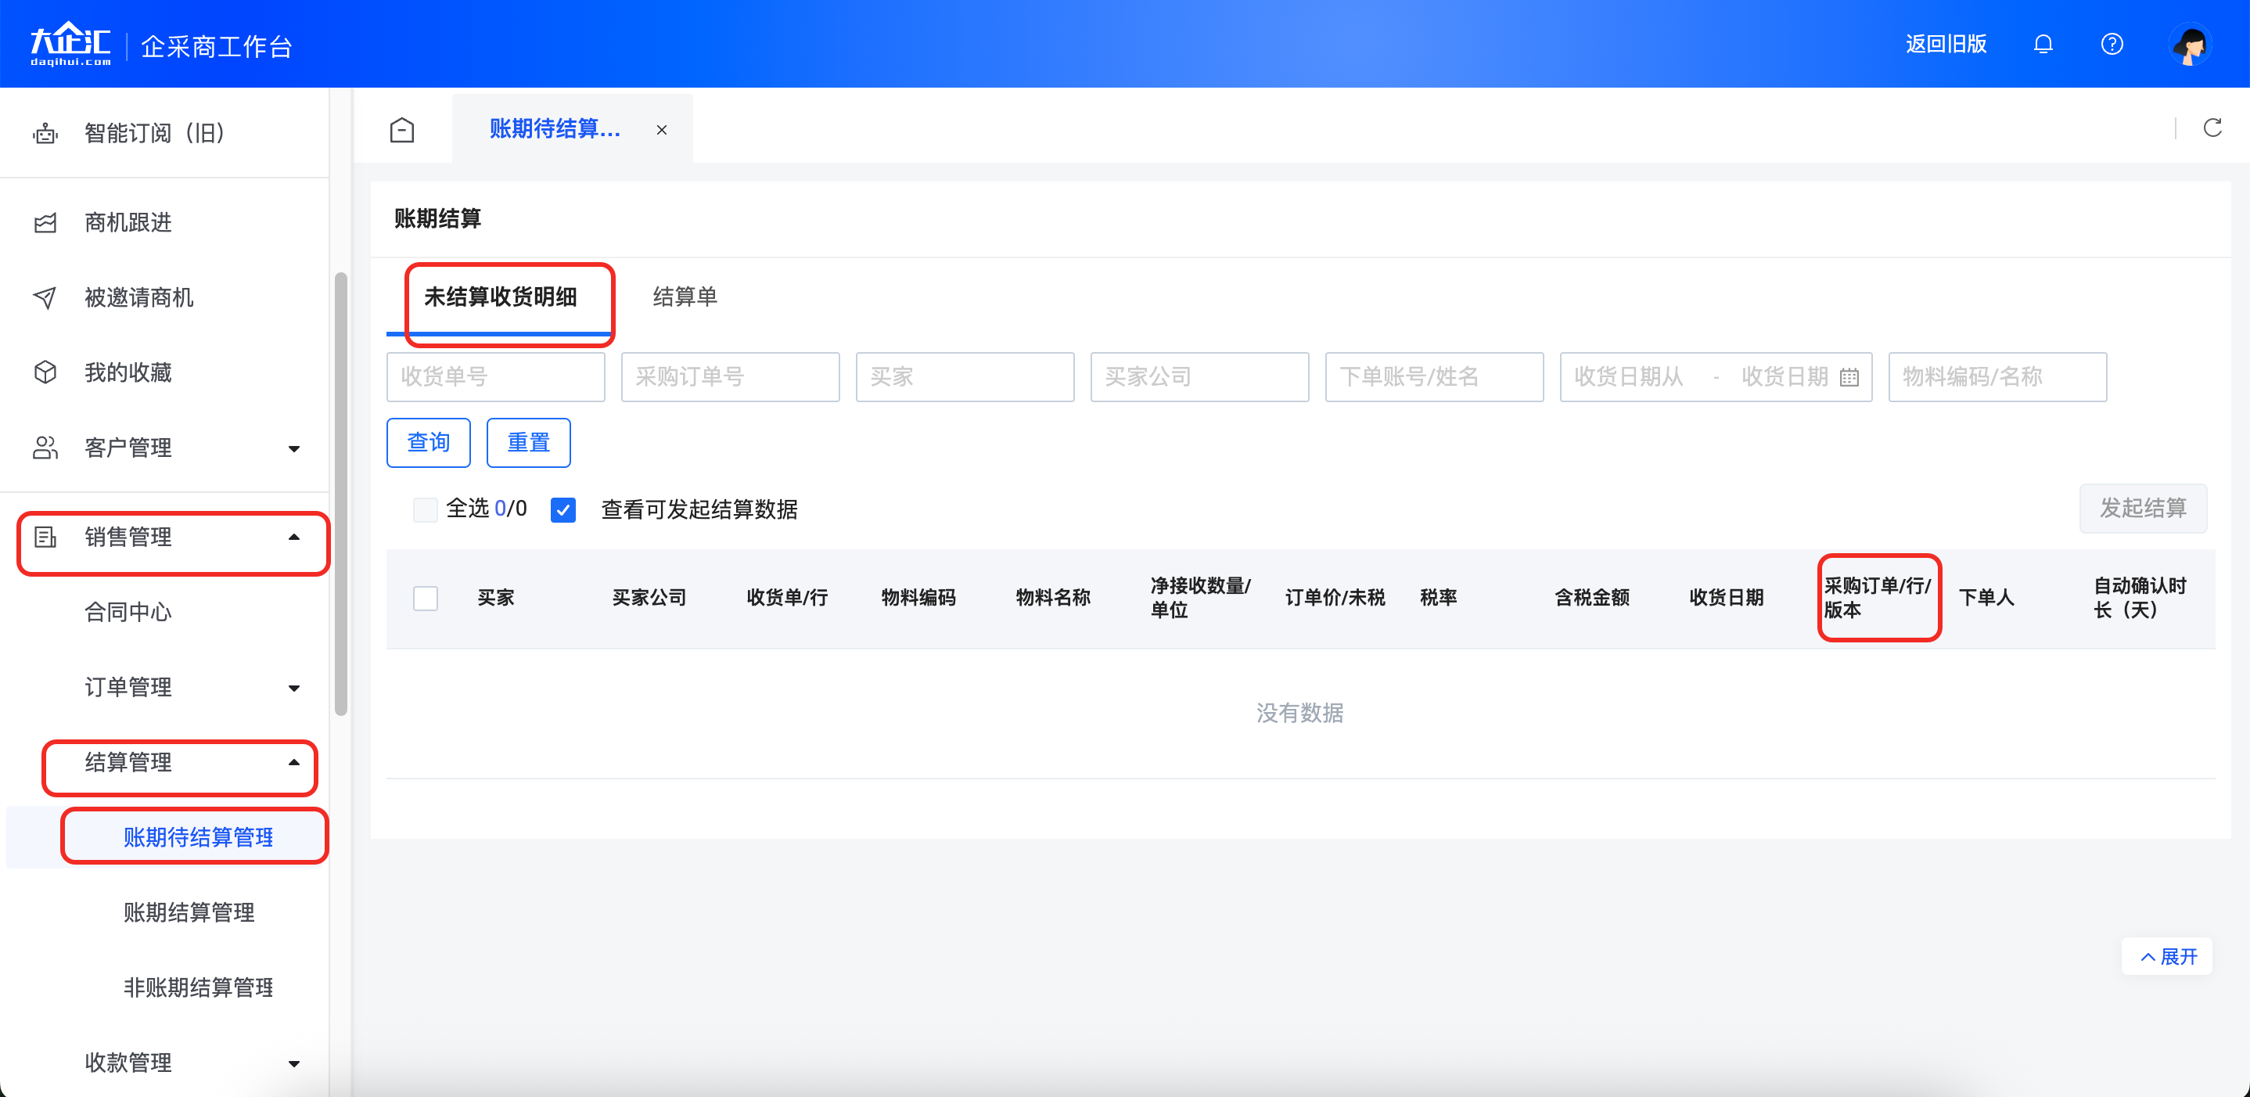Expand the 订单管理 submenu
The image size is (2250, 1097).
293,689
